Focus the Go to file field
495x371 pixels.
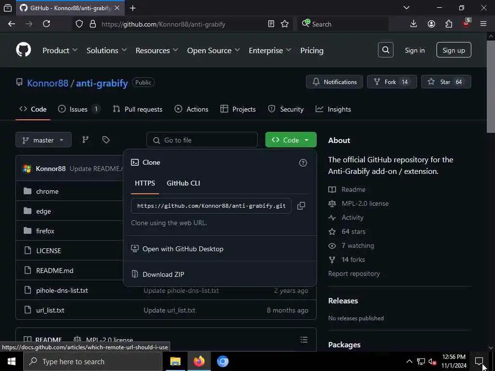(202, 140)
